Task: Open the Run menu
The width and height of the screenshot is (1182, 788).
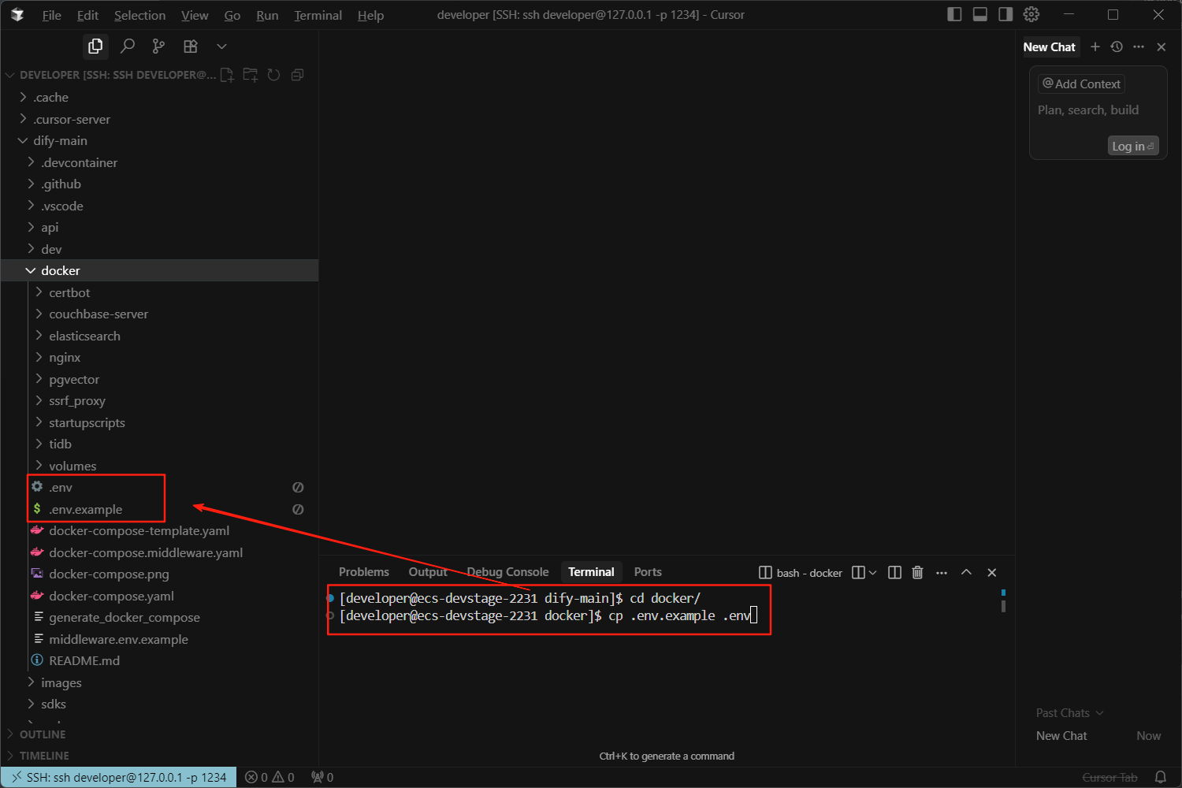Action: tap(267, 15)
